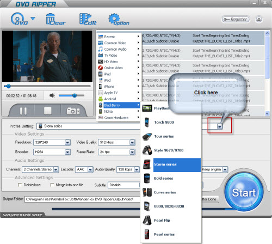Select the Style 9670/9700 profile
The width and height of the screenshot is (272, 244).
[x=171, y=150]
